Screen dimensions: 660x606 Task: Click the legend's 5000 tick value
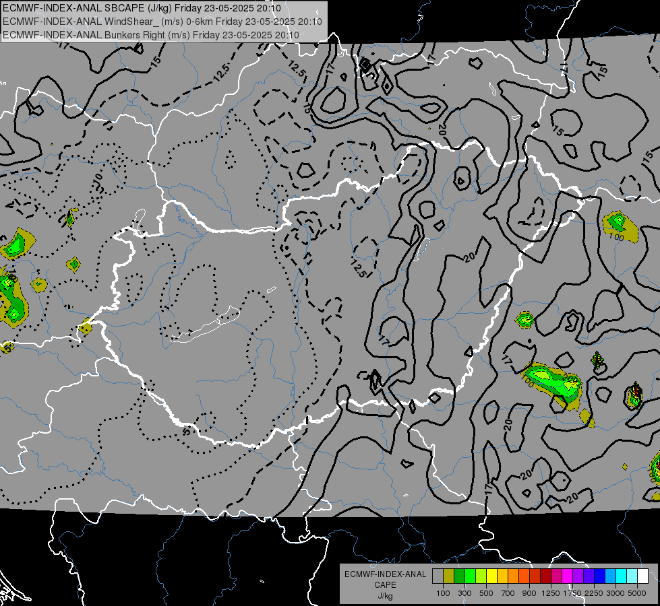(637, 594)
